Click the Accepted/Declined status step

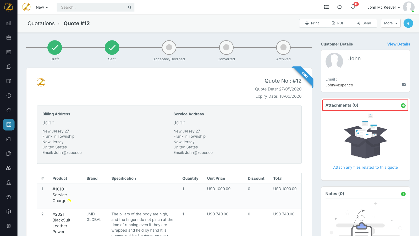pos(169,48)
